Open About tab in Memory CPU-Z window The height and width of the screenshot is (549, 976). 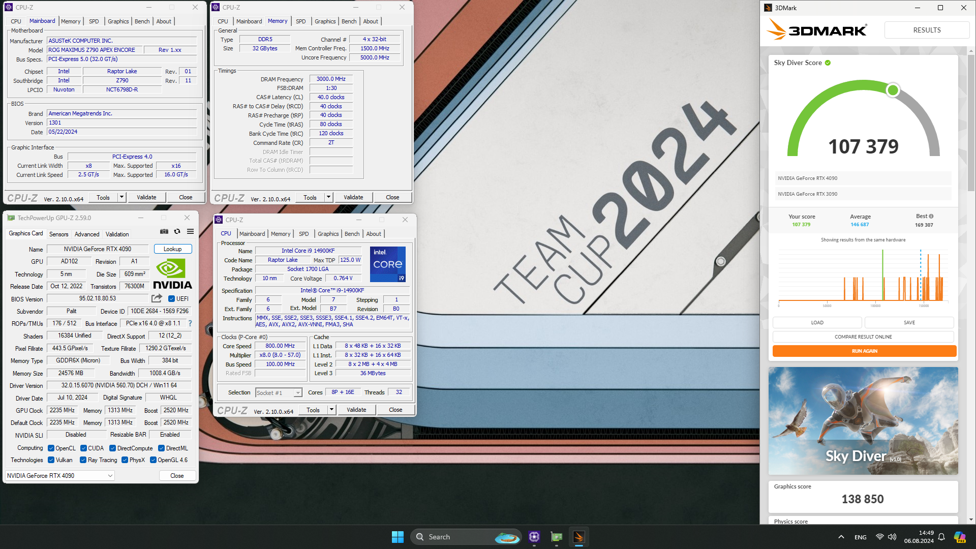[x=370, y=21]
